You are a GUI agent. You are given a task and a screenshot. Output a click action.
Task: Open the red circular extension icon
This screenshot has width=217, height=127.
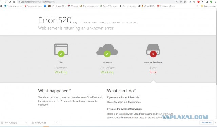coord(198,2)
